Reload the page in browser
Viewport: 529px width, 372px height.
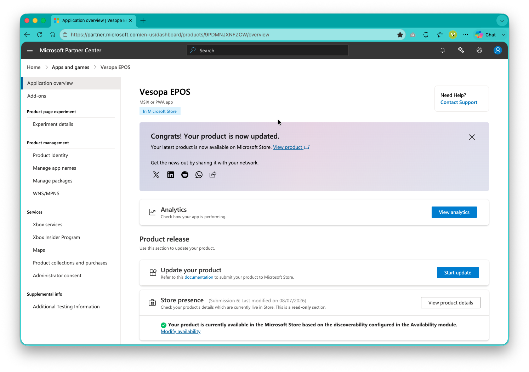40,35
